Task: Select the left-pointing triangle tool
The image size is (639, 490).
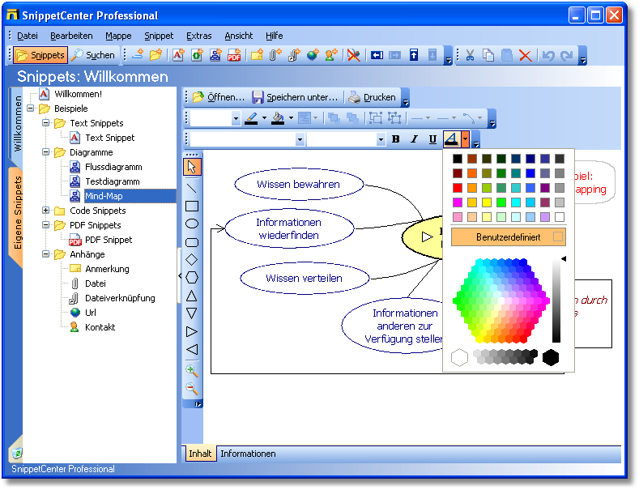Action: click(x=192, y=349)
